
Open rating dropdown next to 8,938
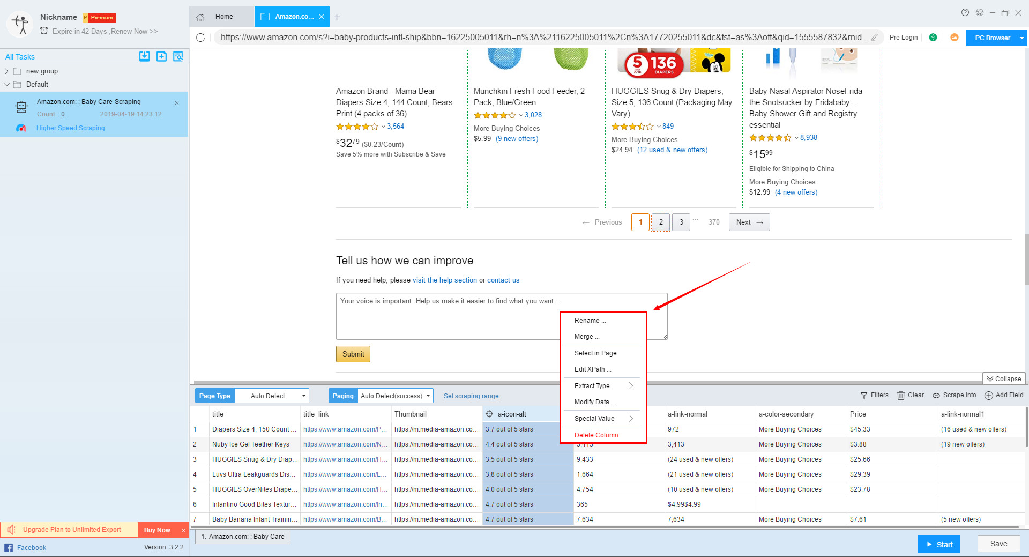point(796,138)
